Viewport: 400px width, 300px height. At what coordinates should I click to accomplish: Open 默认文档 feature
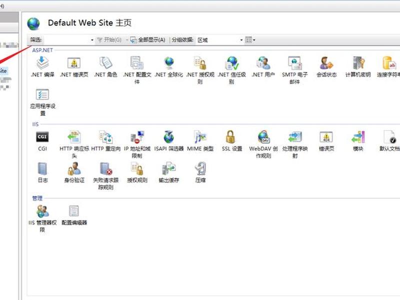389,141
